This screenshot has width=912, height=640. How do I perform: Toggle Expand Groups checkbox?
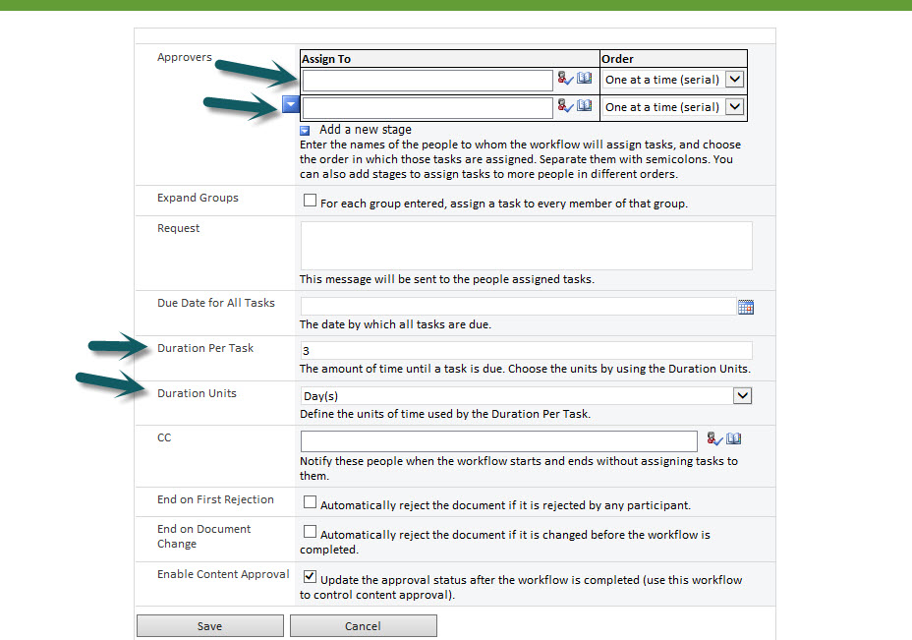310,201
